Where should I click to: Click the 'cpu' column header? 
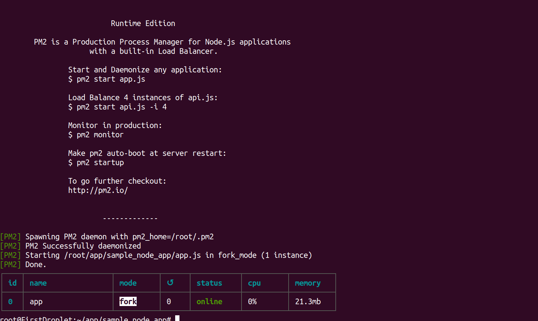coord(254,283)
